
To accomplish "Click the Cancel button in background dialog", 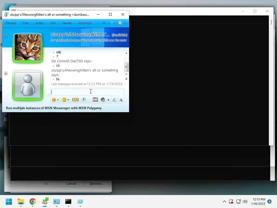I will (71, 184).
